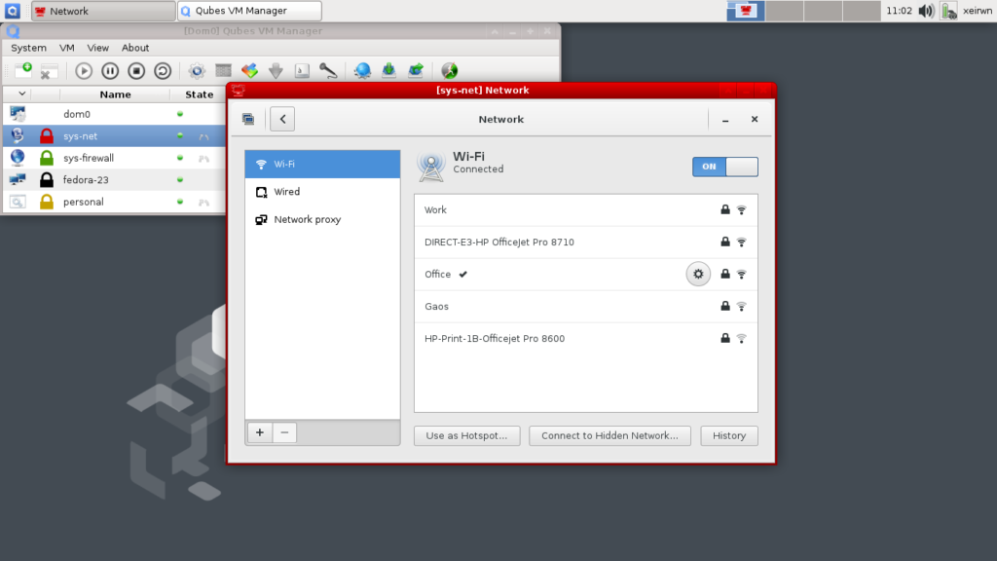Expand the column chooser chevron in VM list header
This screenshot has width=997, height=561.
tap(21, 93)
